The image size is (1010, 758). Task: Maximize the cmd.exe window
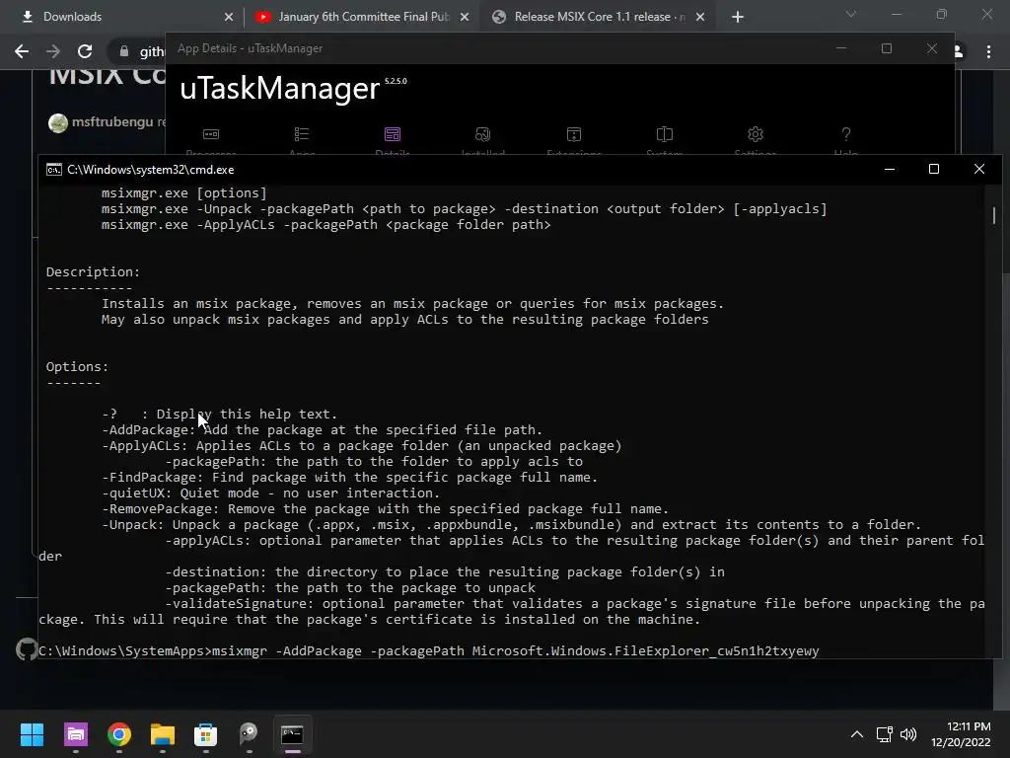[x=934, y=169]
